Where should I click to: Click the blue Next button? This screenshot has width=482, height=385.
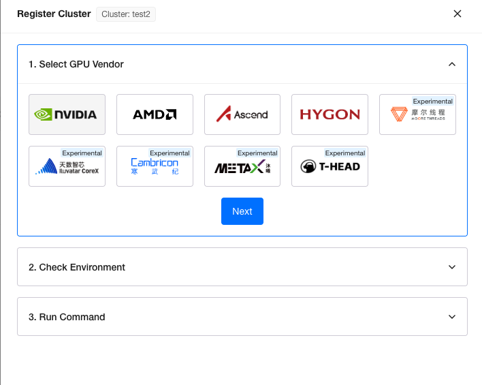[242, 211]
